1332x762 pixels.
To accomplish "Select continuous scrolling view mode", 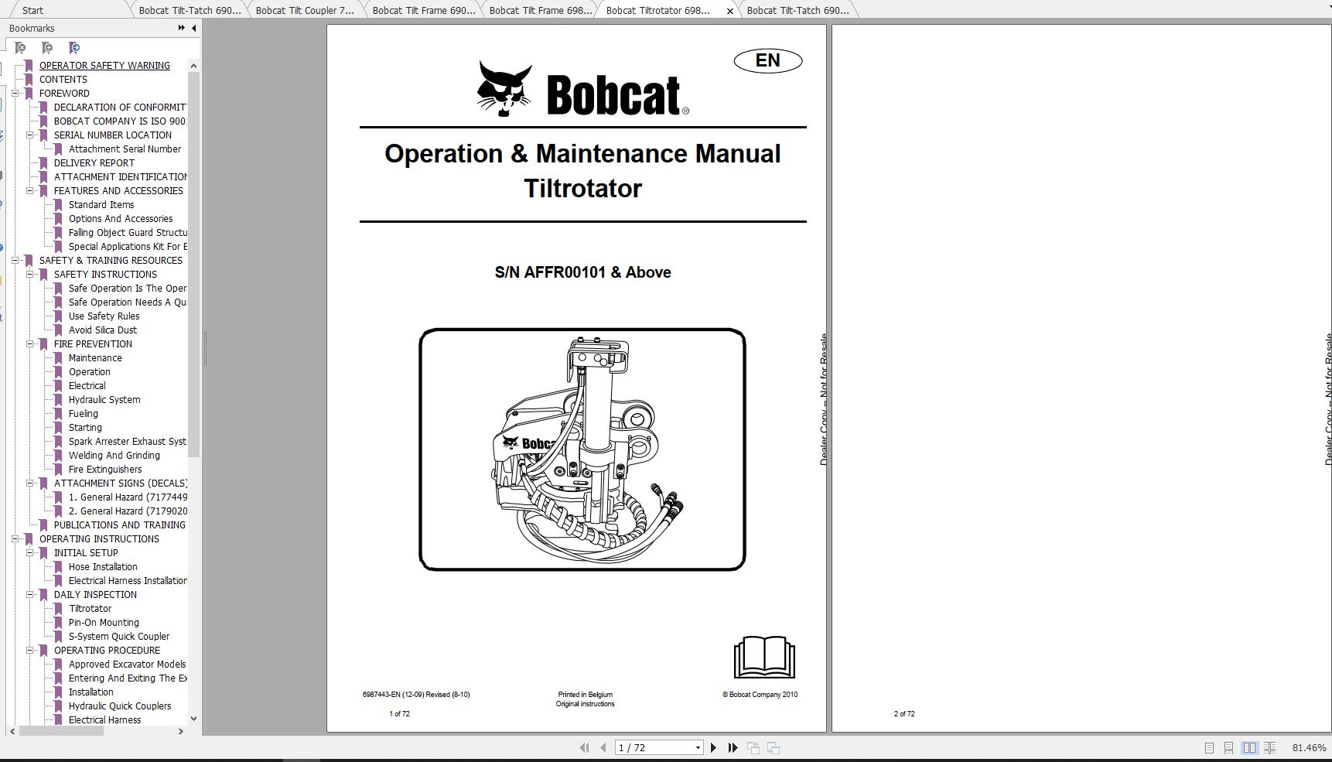I will tap(1229, 747).
